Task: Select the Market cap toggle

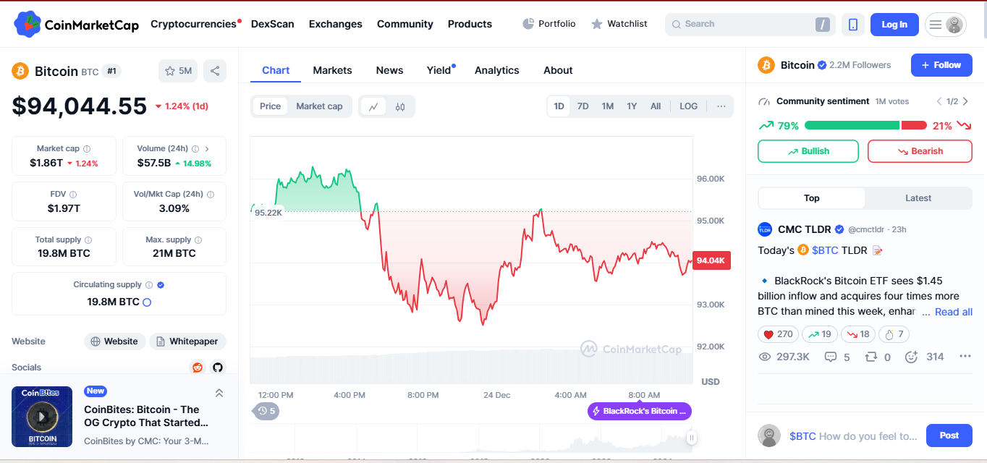Action: 319,106
